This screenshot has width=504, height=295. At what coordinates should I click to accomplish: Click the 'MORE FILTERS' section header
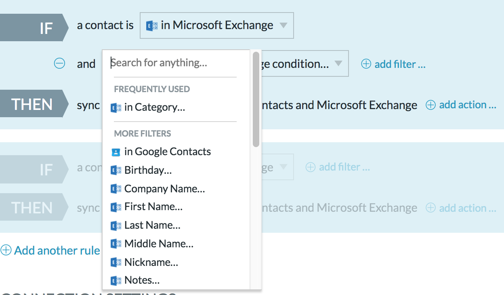click(x=143, y=133)
